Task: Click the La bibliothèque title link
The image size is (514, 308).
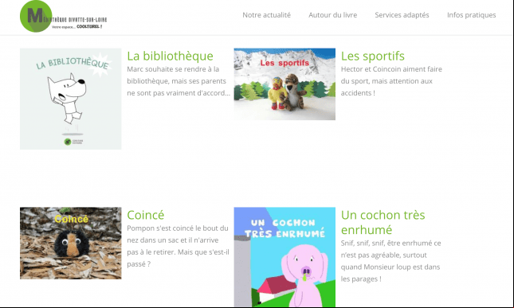Action: (170, 56)
